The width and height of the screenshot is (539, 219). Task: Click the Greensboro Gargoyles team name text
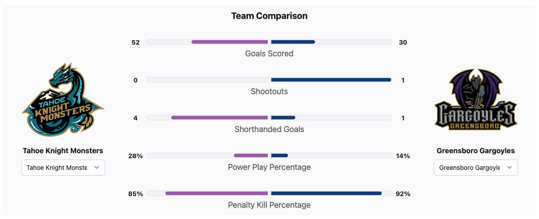(x=475, y=151)
